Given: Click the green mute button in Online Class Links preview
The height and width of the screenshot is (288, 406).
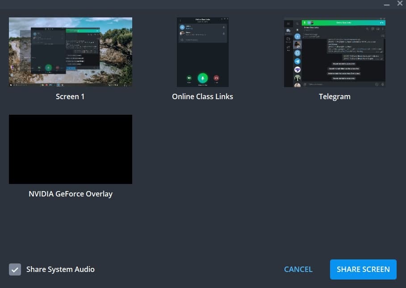Looking at the screenshot, I should coord(189,78).
